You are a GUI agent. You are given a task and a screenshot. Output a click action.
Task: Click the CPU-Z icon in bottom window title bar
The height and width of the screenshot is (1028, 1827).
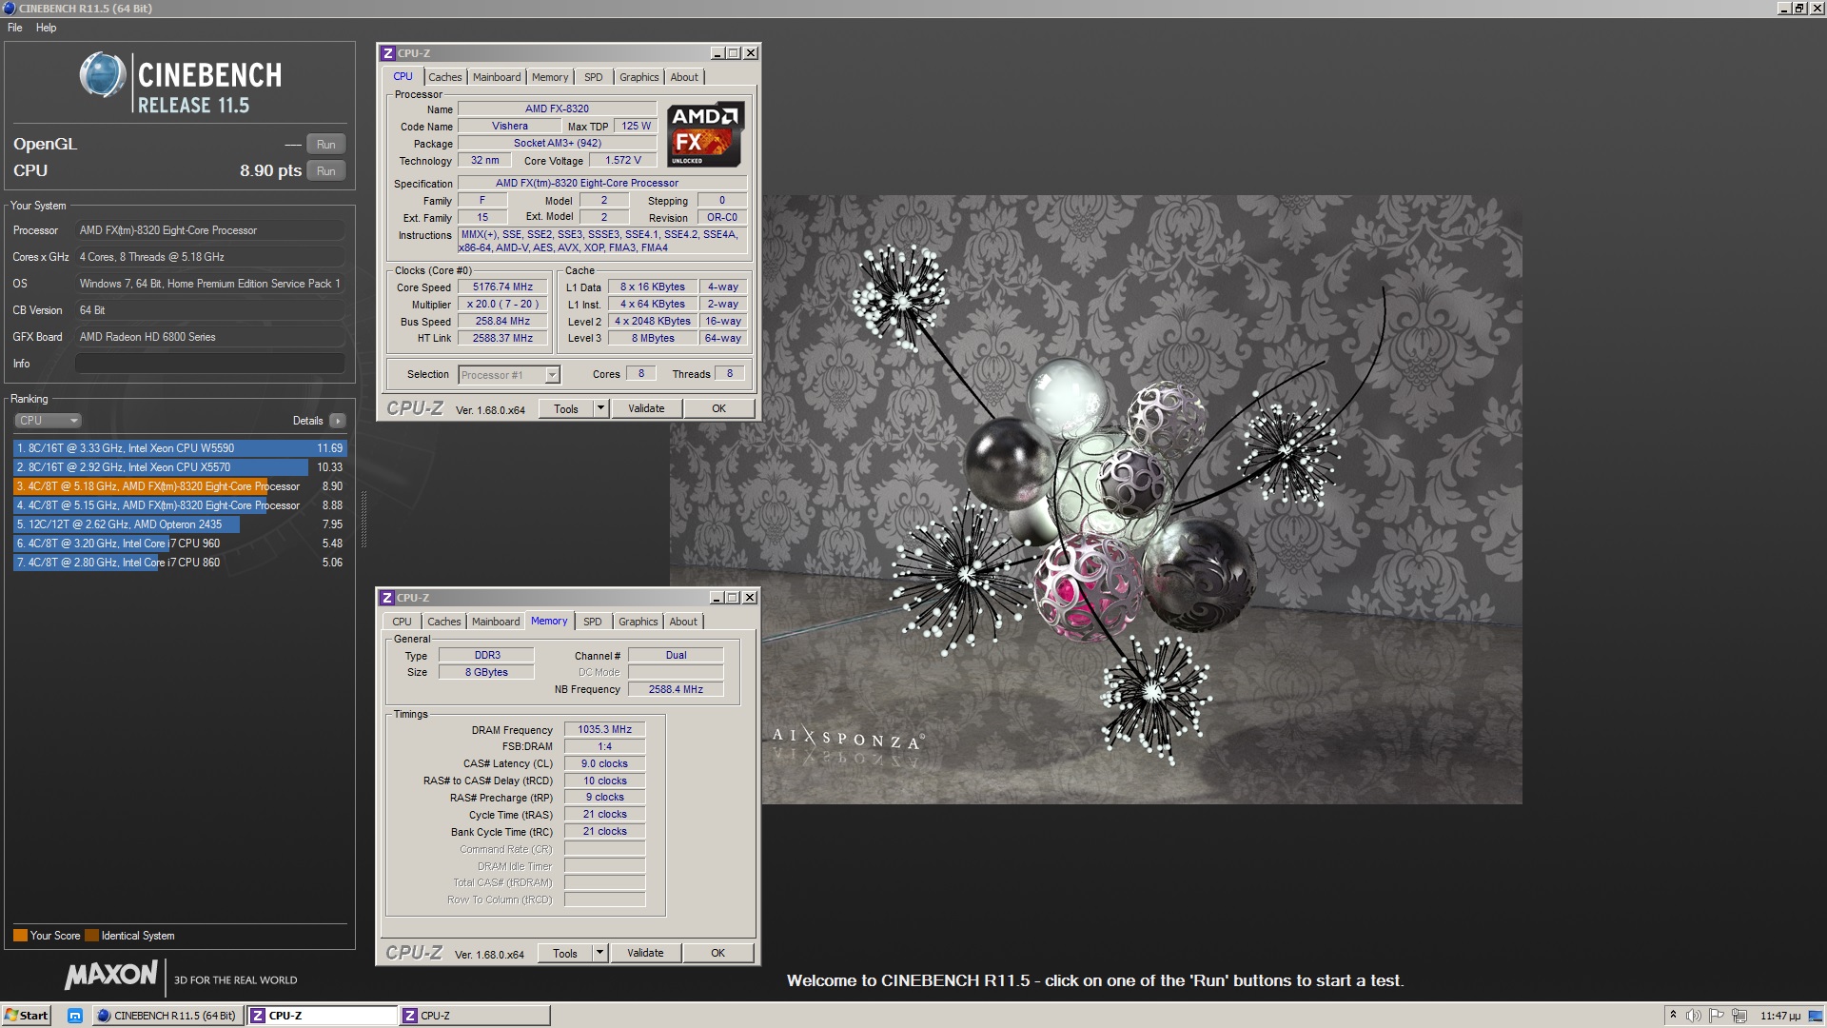coord(387,598)
